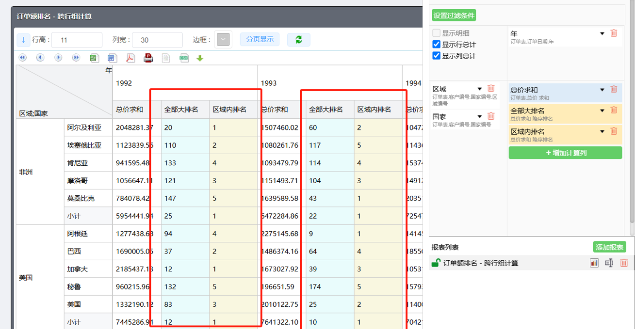
Task: Export report to Excel icon
Action: [x=94, y=58]
